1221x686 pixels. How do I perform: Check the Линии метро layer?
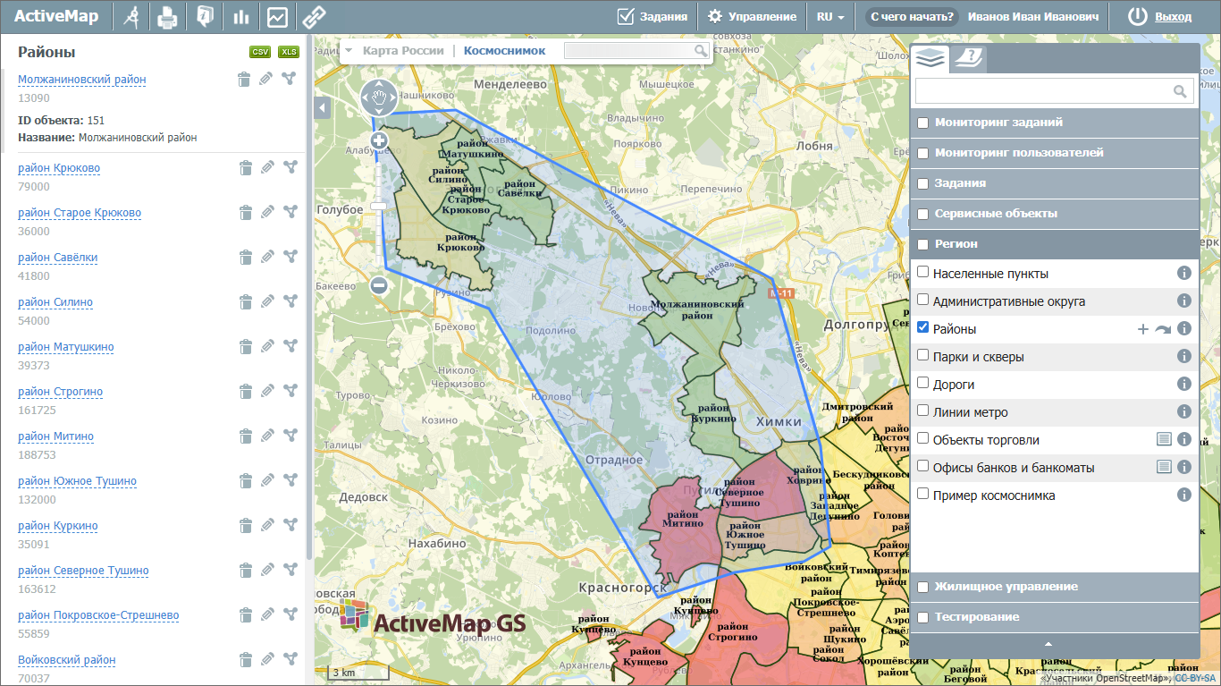point(923,411)
